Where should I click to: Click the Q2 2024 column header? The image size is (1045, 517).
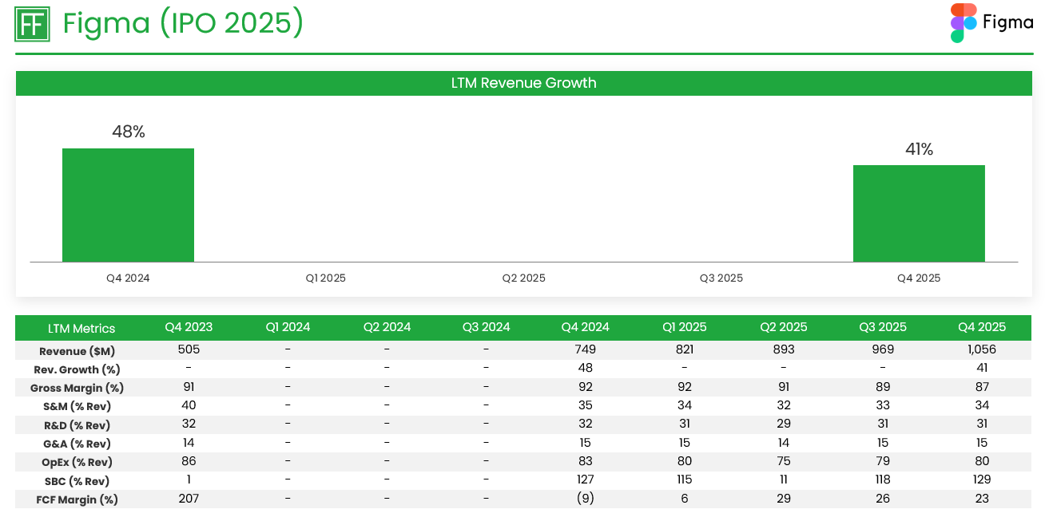tap(387, 327)
